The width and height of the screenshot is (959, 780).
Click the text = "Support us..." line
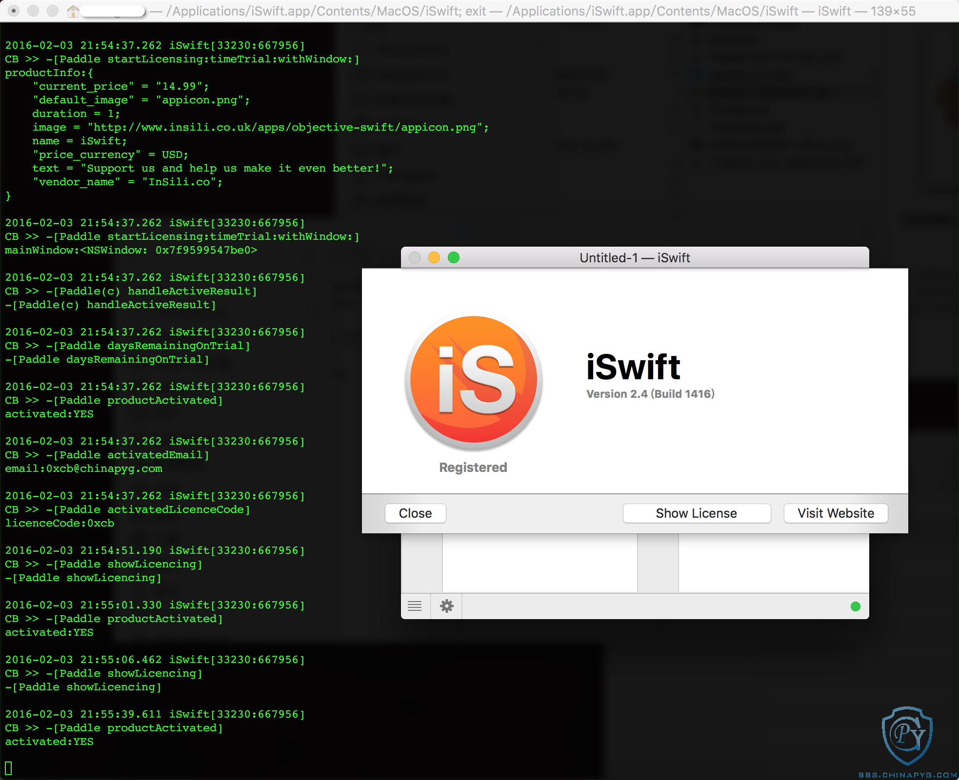click(213, 168)
